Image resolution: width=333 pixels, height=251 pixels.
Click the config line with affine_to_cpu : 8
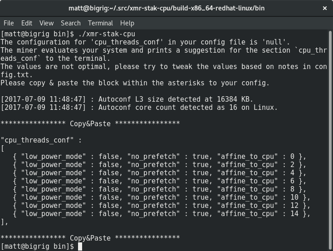pyautogui.click(x=160, y=189)
